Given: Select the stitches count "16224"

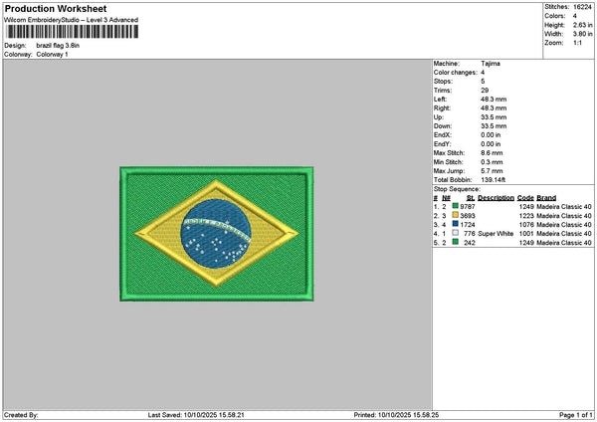Looking at the screenshot, I should [x=582, y=7].
